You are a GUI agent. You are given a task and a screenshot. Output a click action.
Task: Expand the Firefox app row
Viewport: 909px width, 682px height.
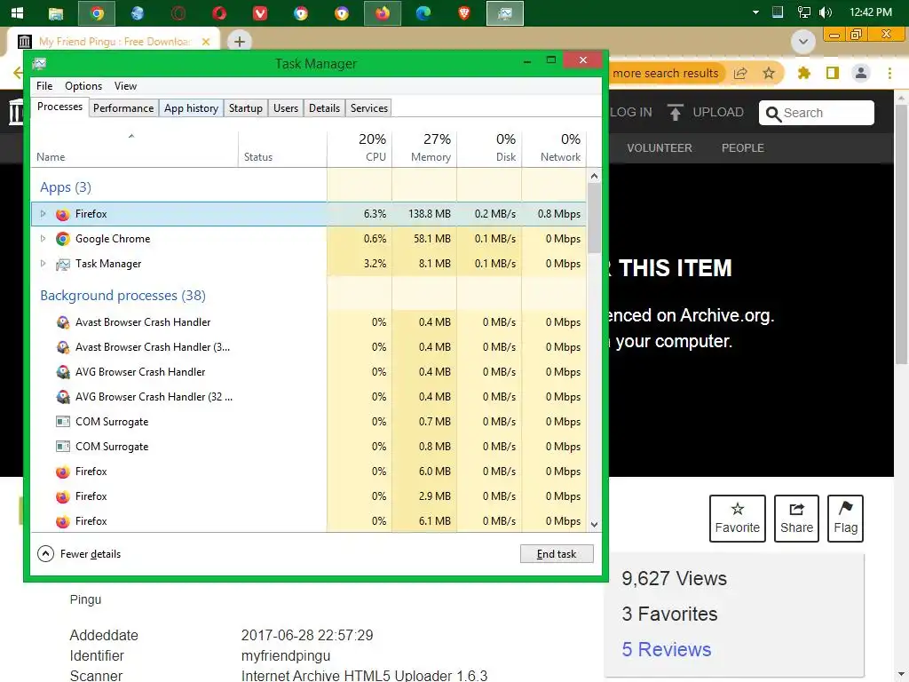click(x=43, y=213)
